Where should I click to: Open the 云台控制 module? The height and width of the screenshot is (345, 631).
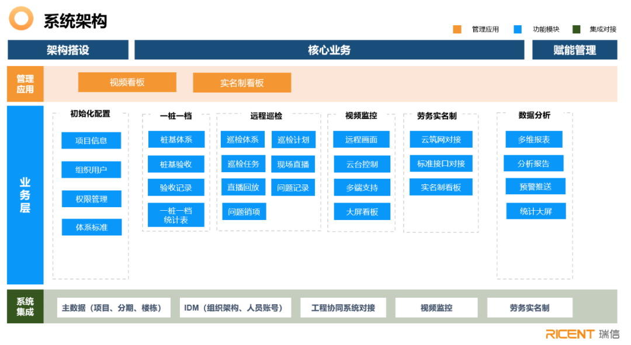[361, 164]
